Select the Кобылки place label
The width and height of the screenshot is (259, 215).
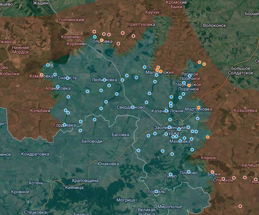10,74
